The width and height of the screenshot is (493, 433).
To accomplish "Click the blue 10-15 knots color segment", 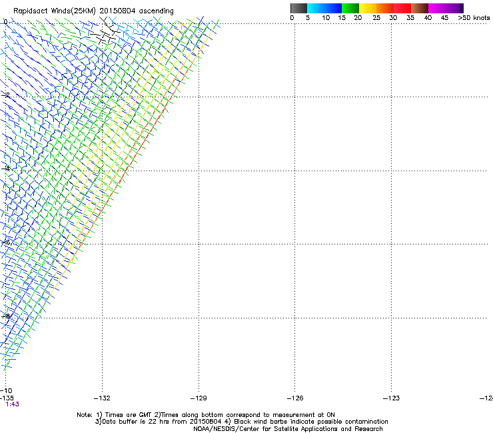I will (333, 8).
